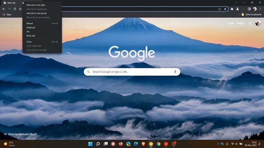Launch Brave browser from taskbar
The image size is (264, 148).
point(144,144)
